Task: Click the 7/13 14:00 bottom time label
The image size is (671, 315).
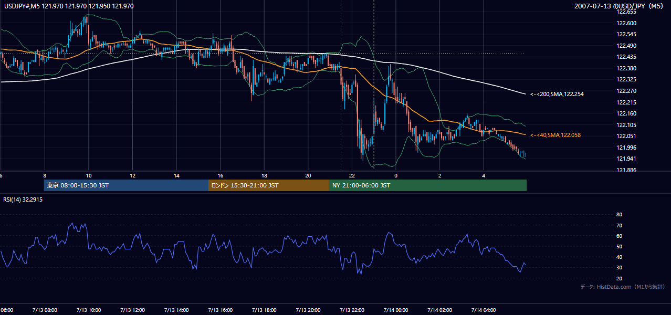Action: [x=176, y=310]
